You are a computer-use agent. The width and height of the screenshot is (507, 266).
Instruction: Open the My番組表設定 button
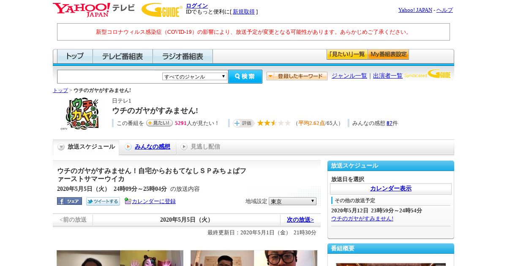coord(388,54)
